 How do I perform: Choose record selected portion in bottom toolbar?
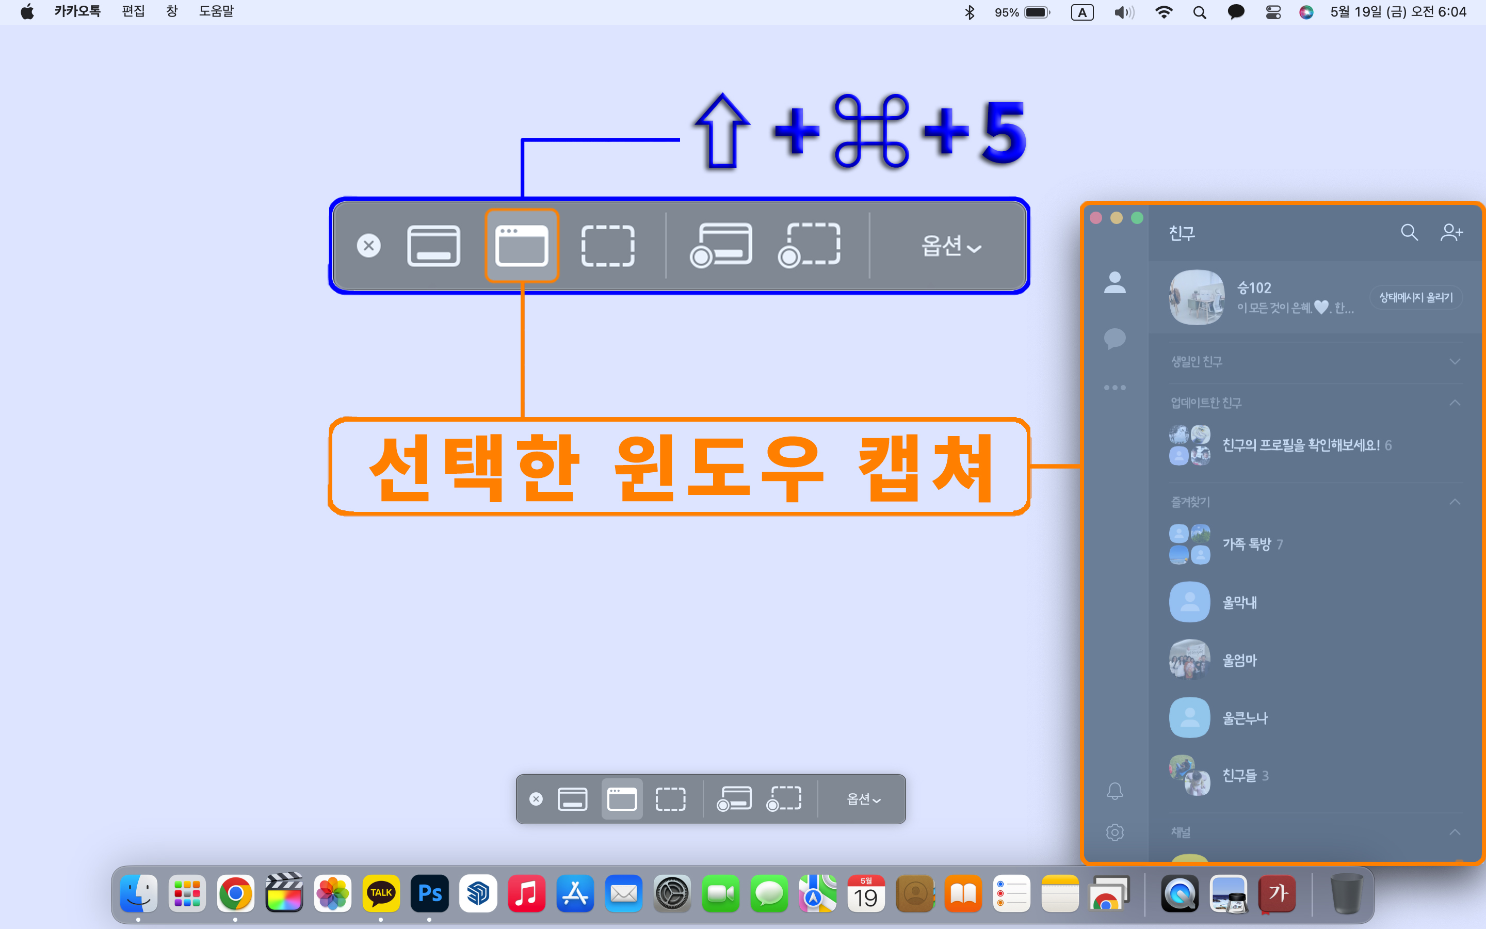coord(784,799)
